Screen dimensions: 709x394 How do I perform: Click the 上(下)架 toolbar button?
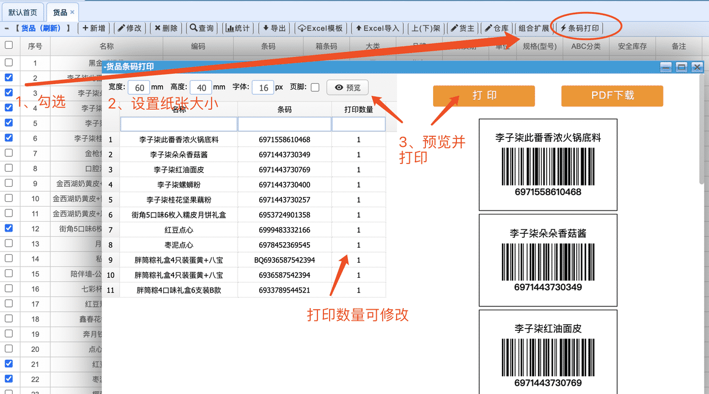point(425,28)
